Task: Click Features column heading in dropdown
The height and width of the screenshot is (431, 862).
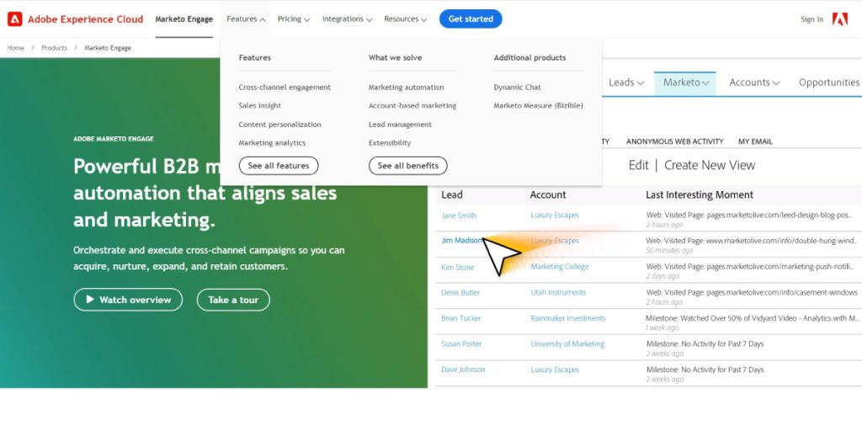Action: click(254, 58)
